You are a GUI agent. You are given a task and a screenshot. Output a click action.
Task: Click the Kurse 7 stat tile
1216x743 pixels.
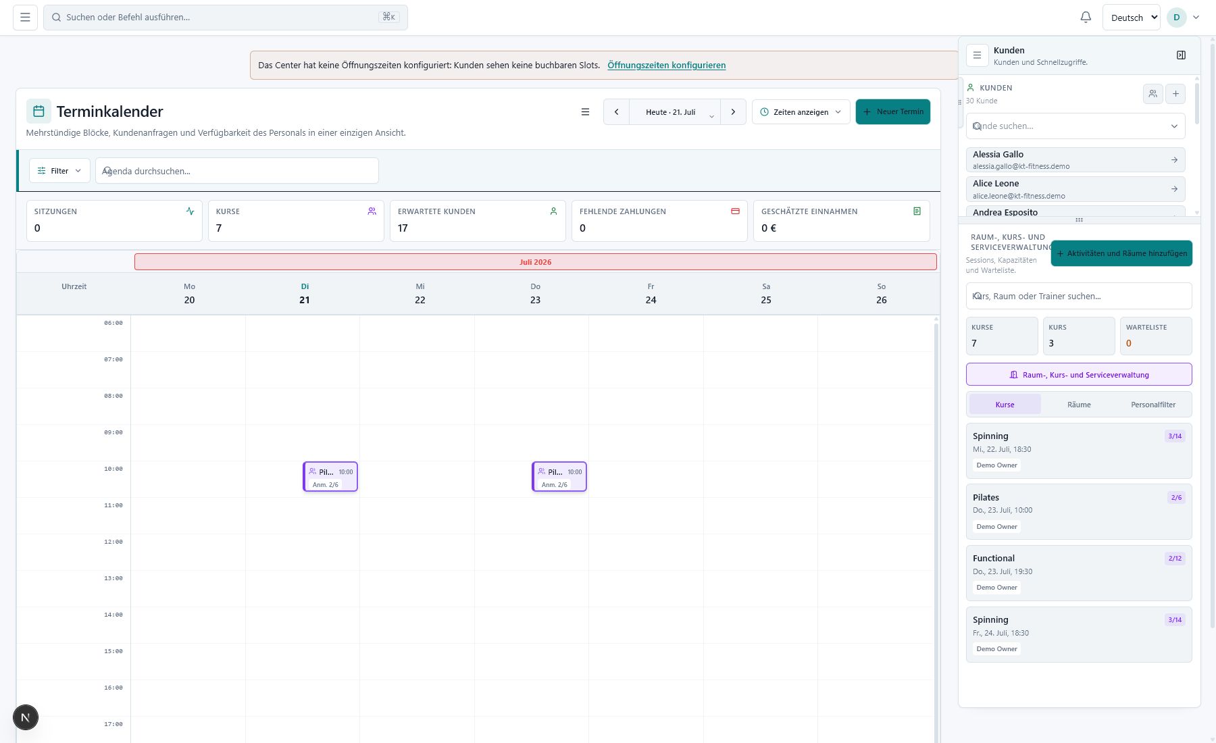(1002, 336)
